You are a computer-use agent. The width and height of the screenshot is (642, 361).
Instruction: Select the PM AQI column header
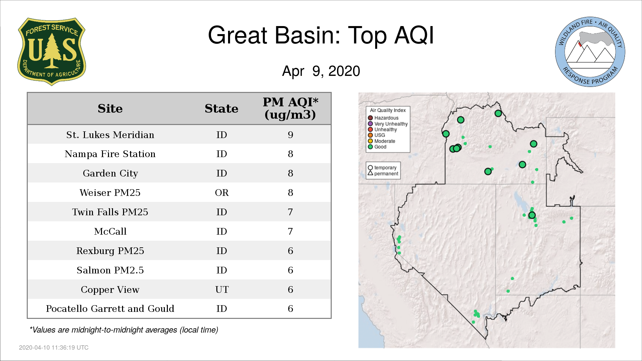[x=290, y=108]
